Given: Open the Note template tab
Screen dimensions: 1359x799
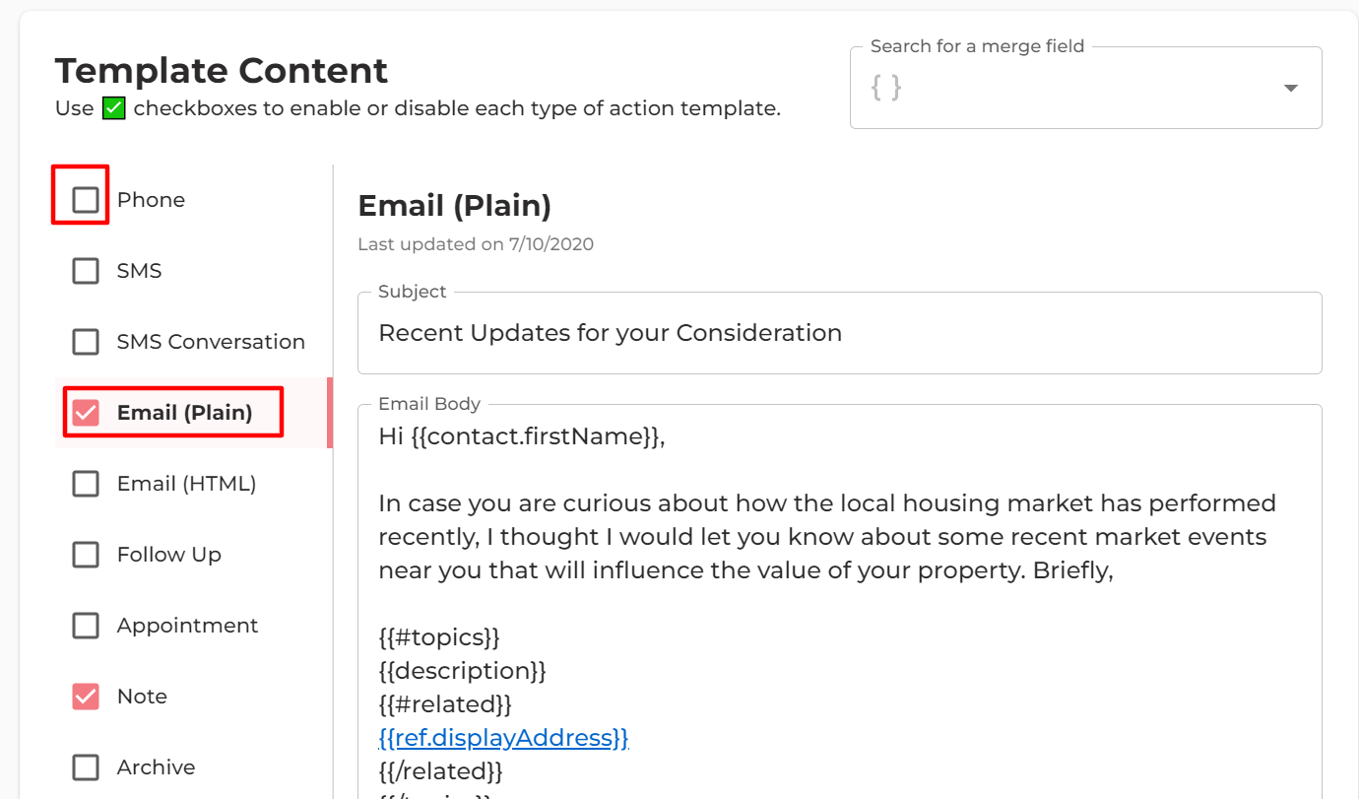Looking at the screenshot, I should click(x=142, y=697).
